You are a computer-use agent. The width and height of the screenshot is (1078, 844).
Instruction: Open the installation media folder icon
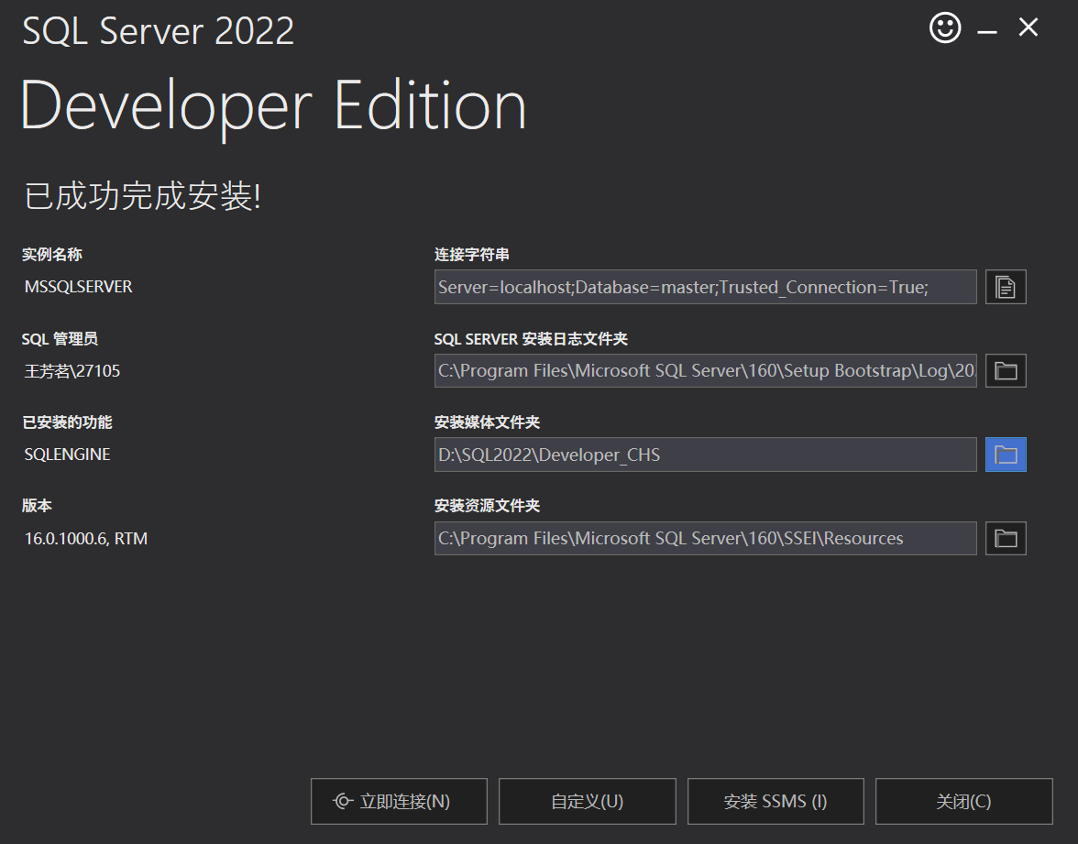click(x=1005, y=455)
